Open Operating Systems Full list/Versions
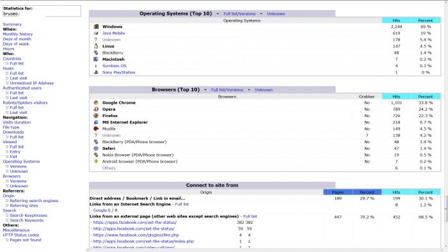448x252 pixels. (x=239, y=13)
